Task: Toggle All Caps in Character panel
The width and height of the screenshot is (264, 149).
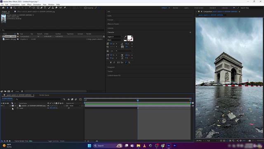Action: [118, 62]
